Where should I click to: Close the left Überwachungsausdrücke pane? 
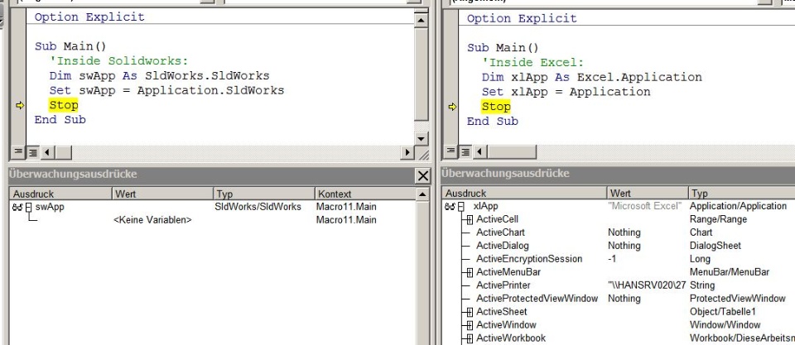click(423, 175)
